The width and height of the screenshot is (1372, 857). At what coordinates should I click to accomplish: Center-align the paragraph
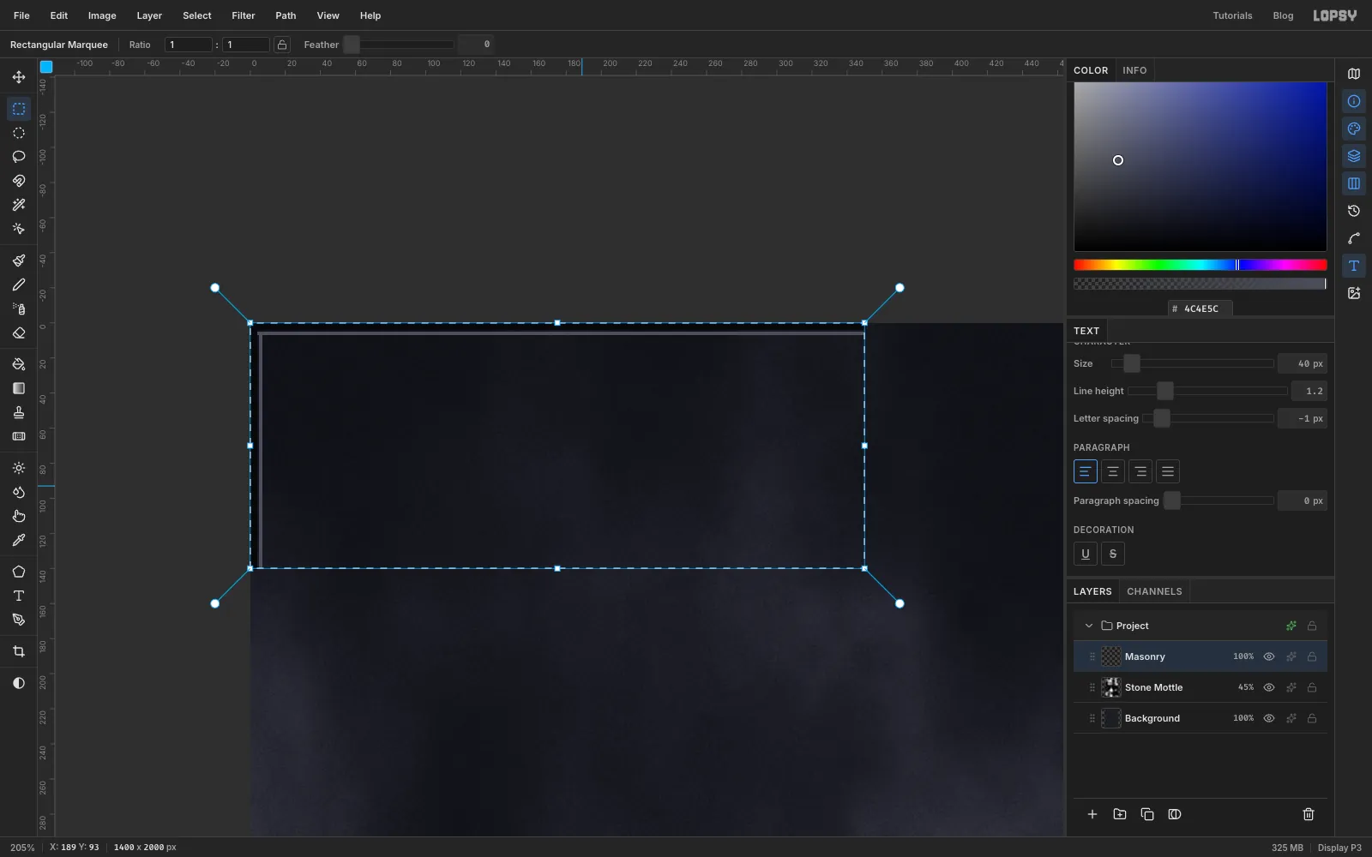click(x=1113, y=471)
